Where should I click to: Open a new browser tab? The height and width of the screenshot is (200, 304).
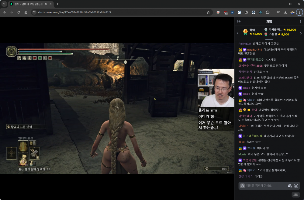pyautogui.click(x=58, y=4)
